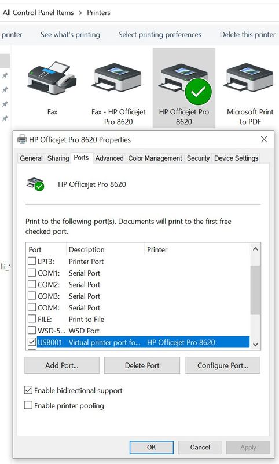Viewport: 279px width, 464px height.
Task: Click Select printing preferences
Action: [160, 35]
